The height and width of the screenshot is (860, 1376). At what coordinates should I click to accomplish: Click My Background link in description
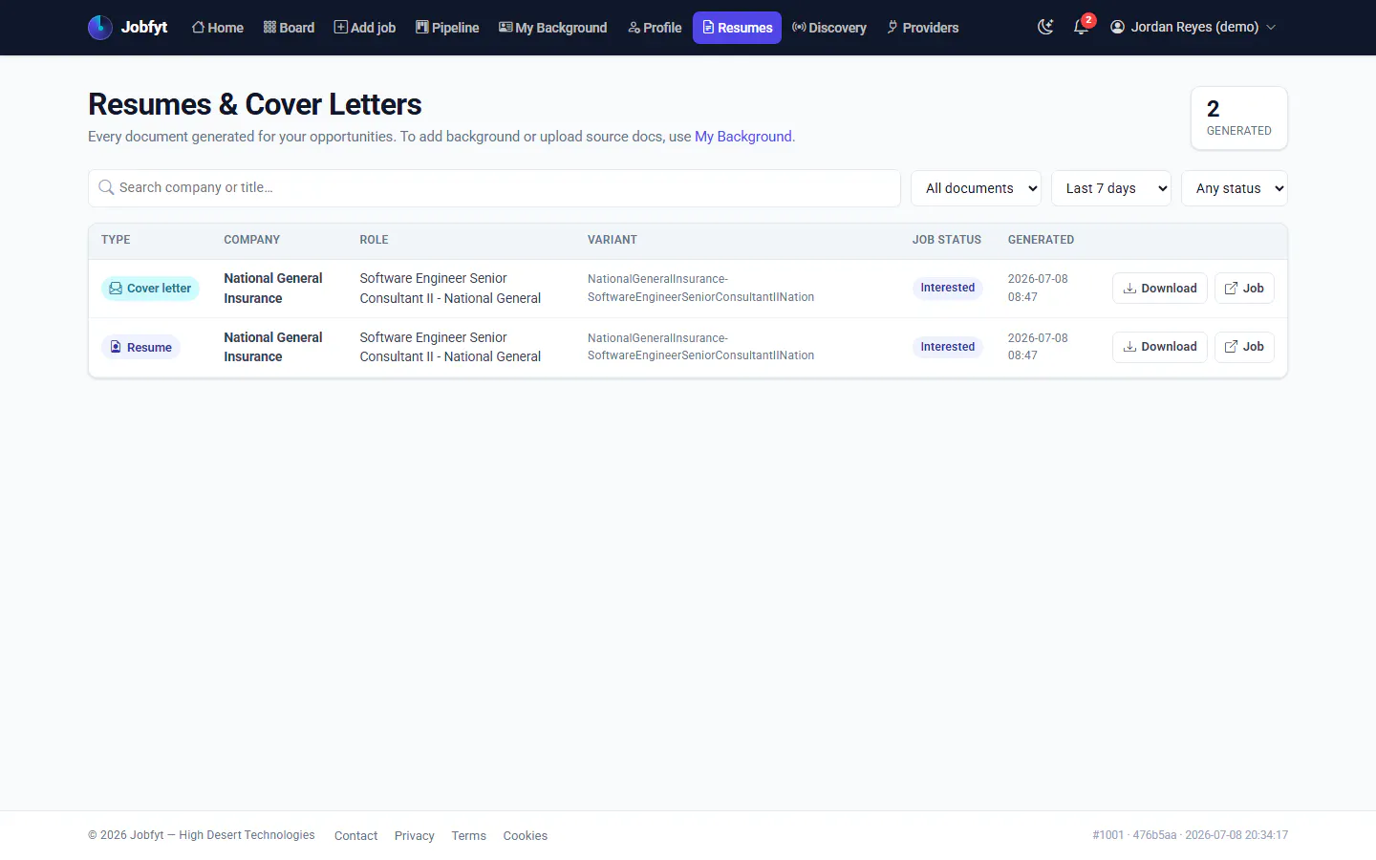(743, 137)
